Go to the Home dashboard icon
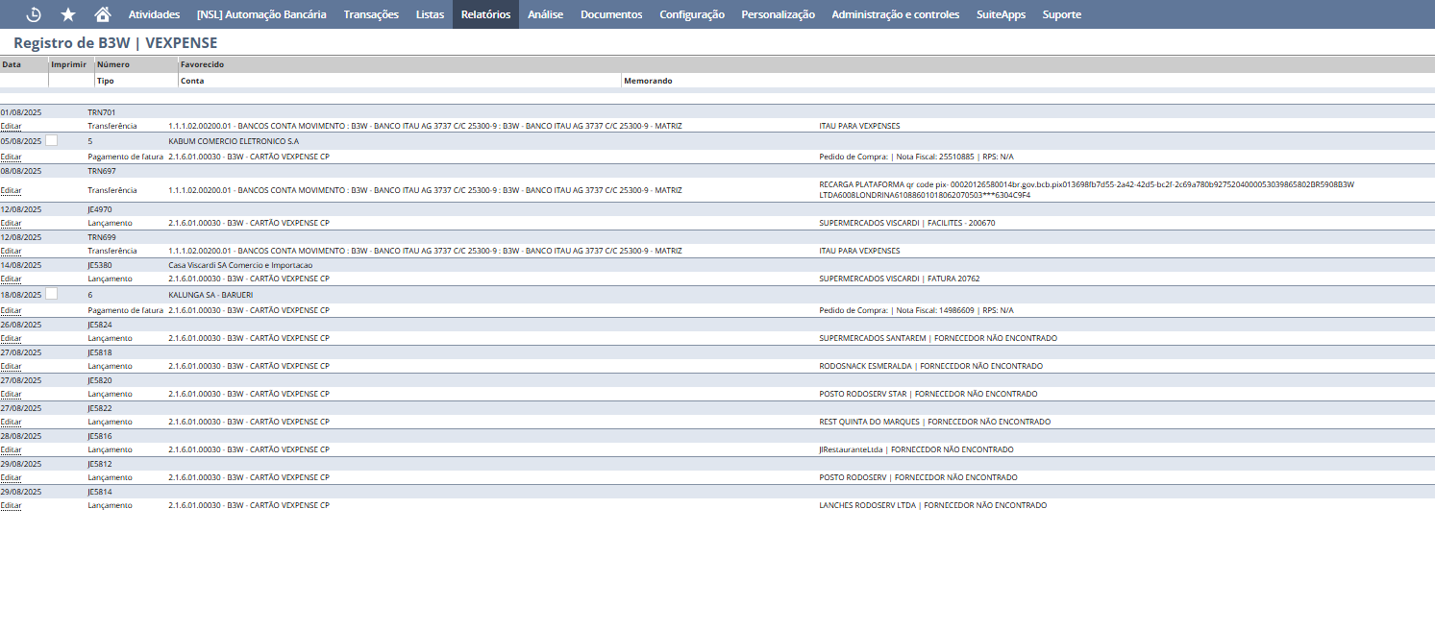 click(103, 14)
